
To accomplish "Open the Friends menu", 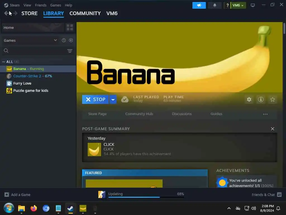I will coord(41,5).
